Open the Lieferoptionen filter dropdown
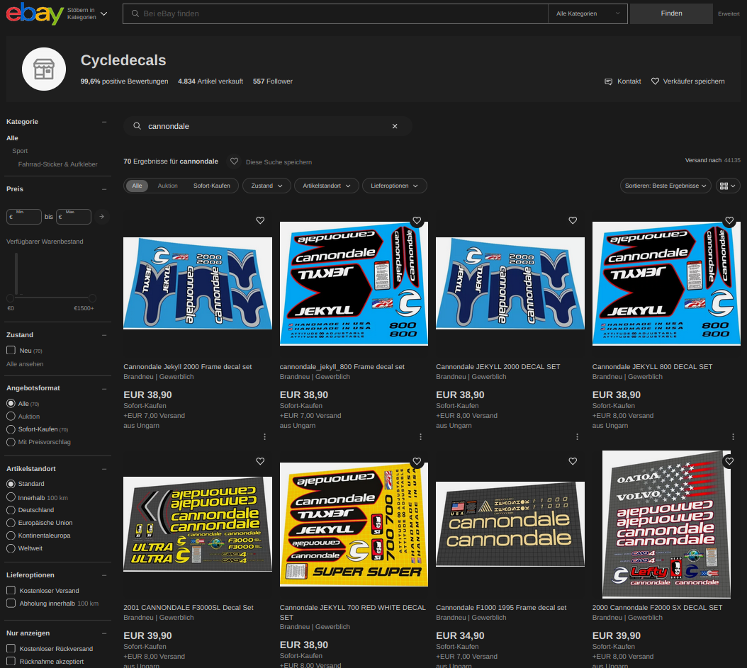 [x=395, y=186]
